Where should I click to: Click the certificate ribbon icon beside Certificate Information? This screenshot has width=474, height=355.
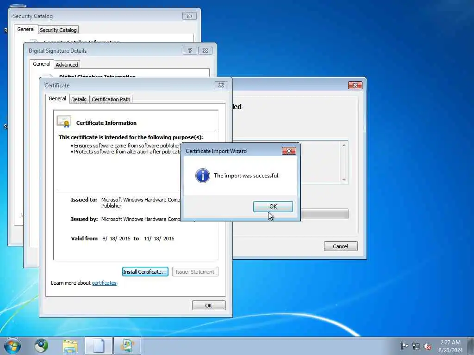point(64,122)
